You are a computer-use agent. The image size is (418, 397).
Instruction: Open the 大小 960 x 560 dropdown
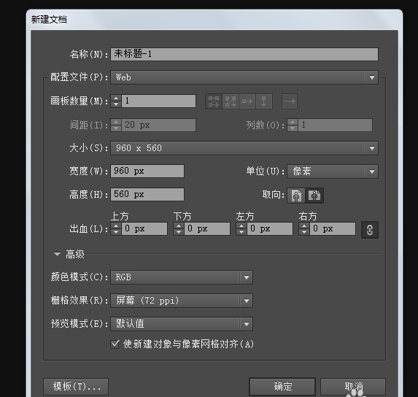pyautogui.click(x=244, y=148)
